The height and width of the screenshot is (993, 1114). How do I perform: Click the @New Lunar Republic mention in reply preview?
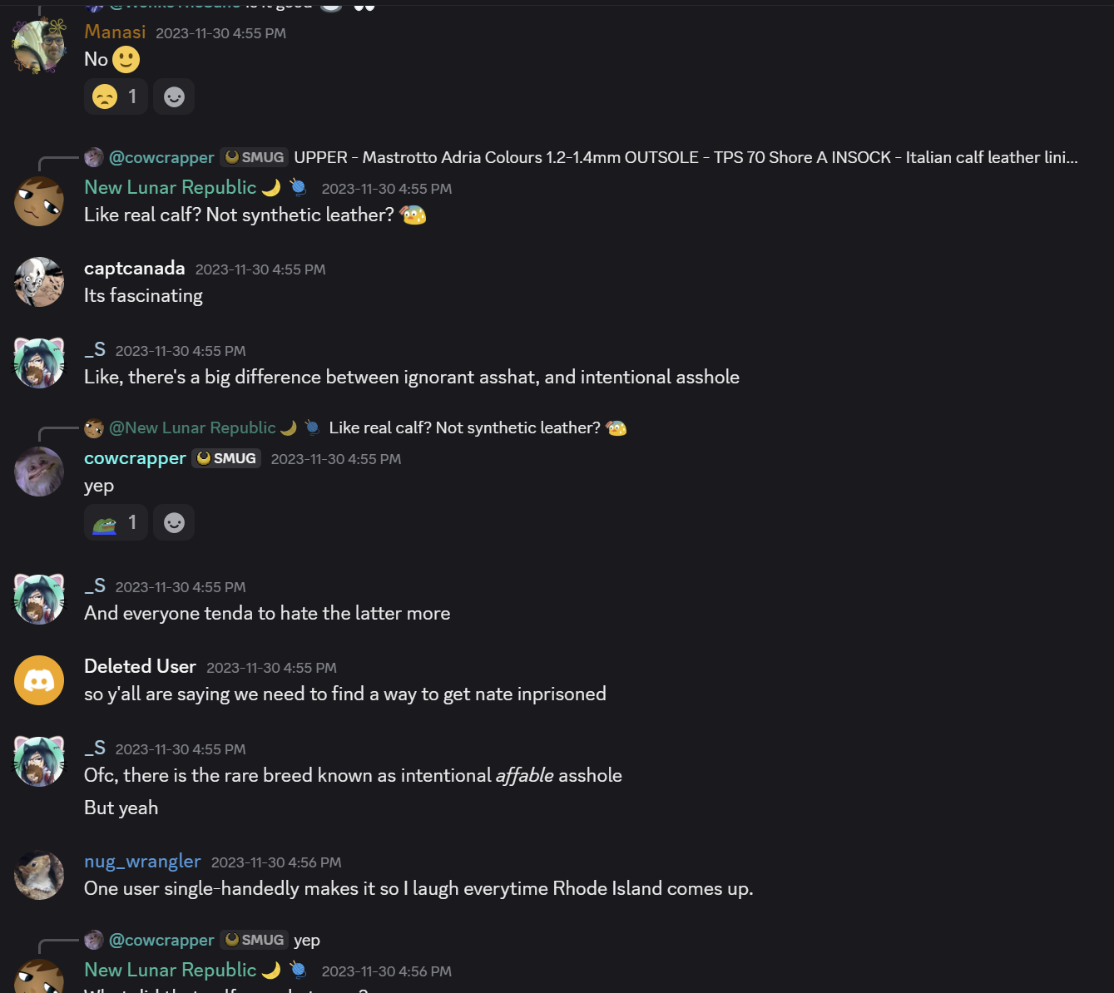point(192,427)
